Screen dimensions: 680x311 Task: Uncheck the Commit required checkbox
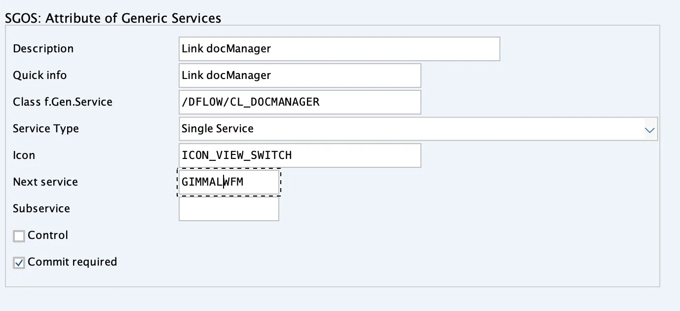[19, 263]
